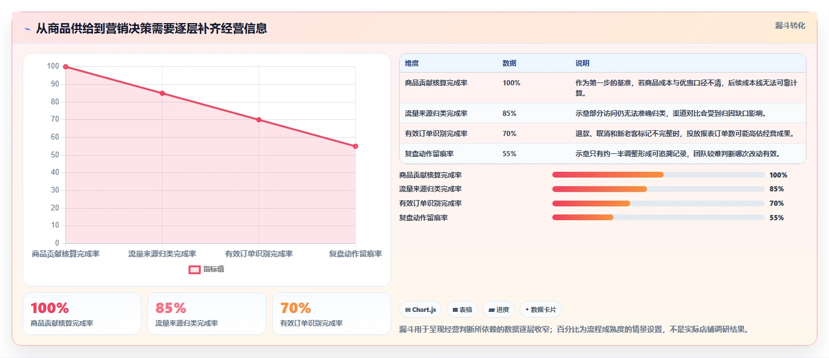Screen dimensions: 829x358
Task: Click the 100% label beside the progress bar
Action: tap(778, 175)
